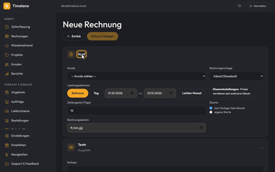Select 'laut Vorlage: kein Skonto' radio button
275x172 pixels.
(211, 108)
